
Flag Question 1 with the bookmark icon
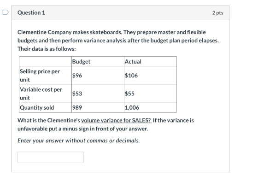coord(6,12)
